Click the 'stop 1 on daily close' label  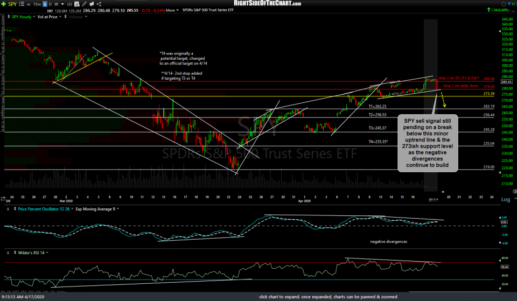click(x=460, y=86)
